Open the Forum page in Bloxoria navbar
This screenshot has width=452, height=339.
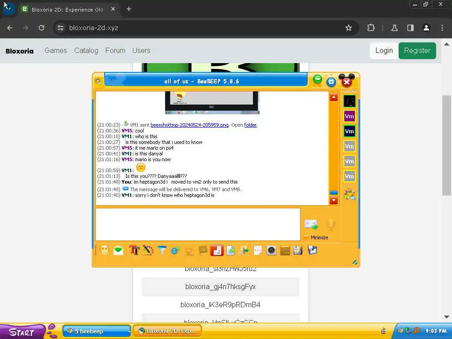point(115,50)
